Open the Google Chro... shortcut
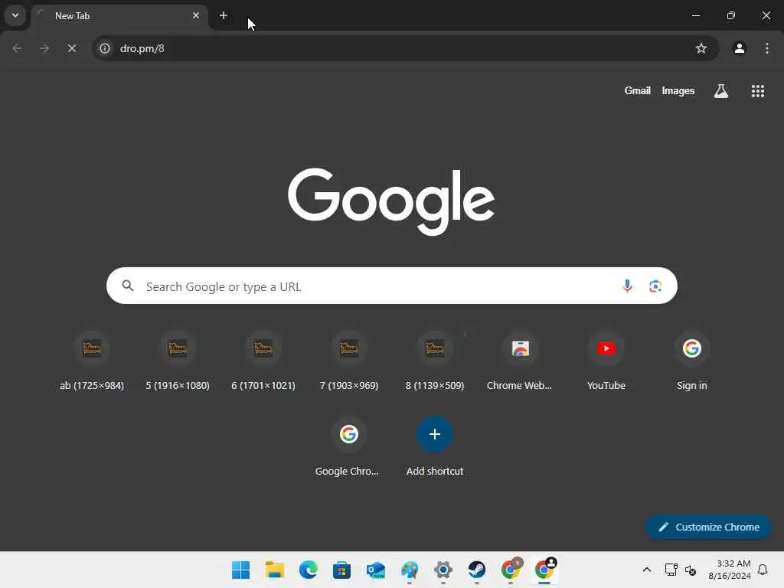The image size is (784, 588). click(x=348, y=446)
